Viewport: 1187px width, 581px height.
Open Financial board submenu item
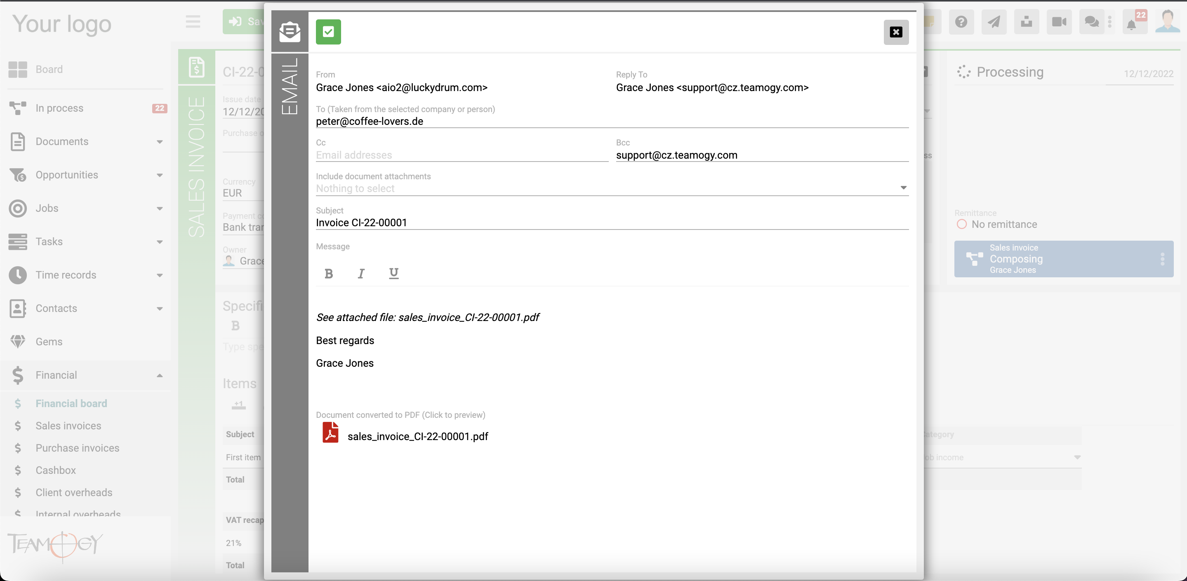pyautogui.click(x=71, y=403)
